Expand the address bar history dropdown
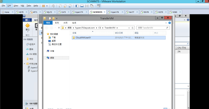209x109 pixels. pos(129,28)
